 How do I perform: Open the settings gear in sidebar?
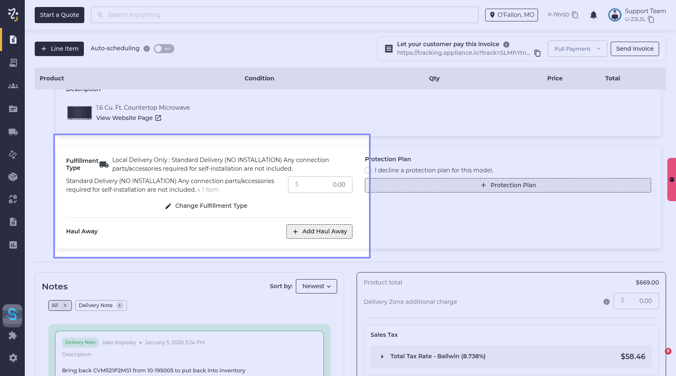click(x=13, y=358)
